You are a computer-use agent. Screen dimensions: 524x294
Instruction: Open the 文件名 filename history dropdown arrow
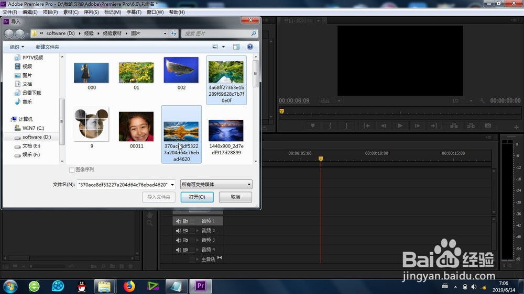(172, 185)
